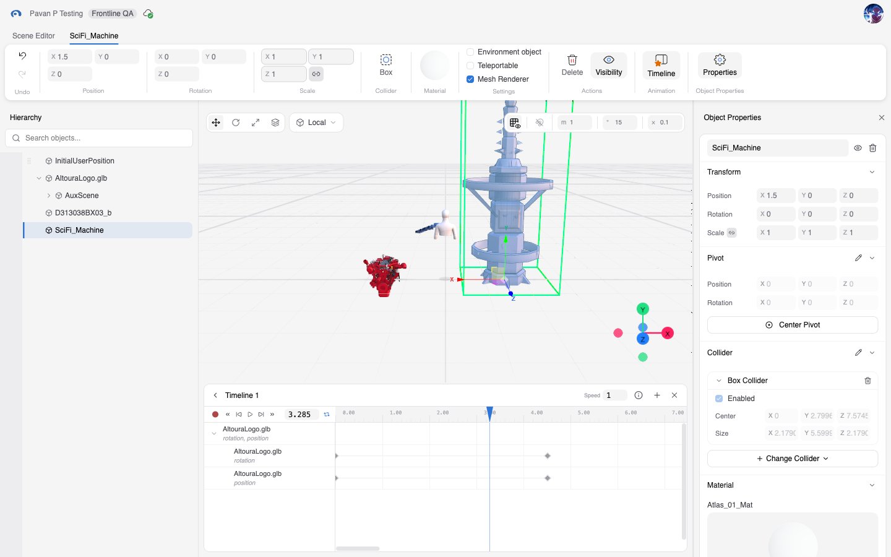Screen dimensions: 891x557
Task: Enable the Teleportable checkbox
Action: tap(470, 66)
